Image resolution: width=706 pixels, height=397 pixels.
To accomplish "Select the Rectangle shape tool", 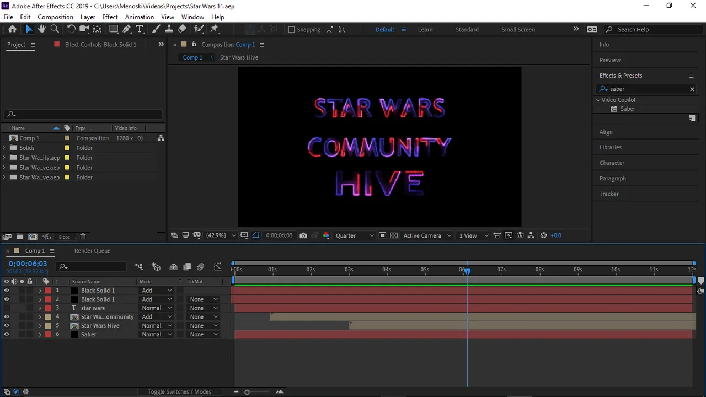I will pos(114,29).
